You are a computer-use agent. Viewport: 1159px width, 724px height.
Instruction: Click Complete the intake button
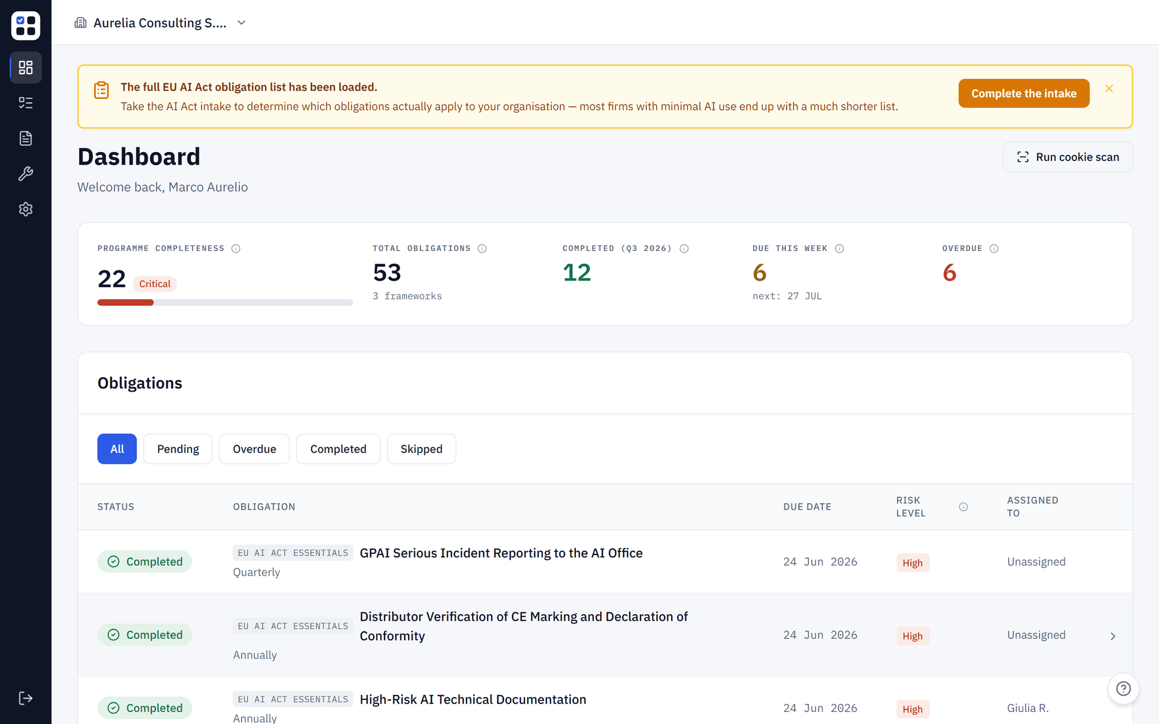tap(1024, 94)
